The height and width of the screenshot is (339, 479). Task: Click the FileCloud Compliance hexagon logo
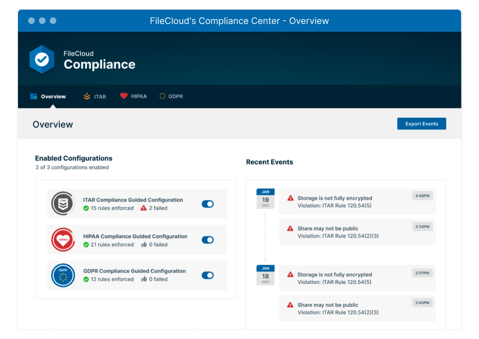[x=42, y=59]
